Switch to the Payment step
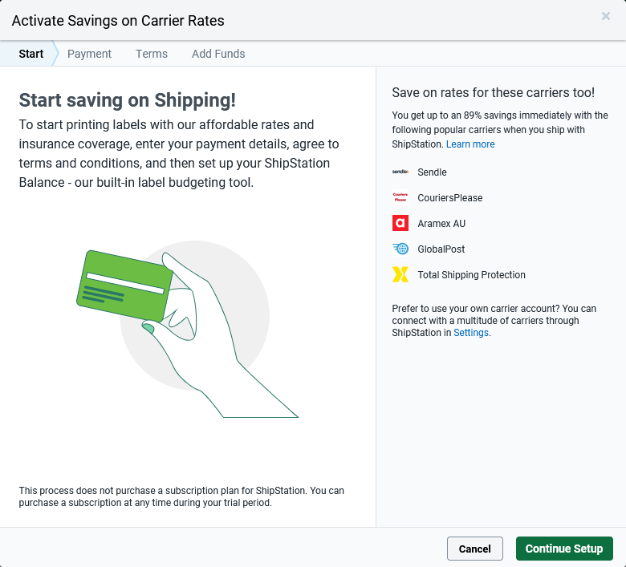626x567 pixels. [x=89, y=54]
